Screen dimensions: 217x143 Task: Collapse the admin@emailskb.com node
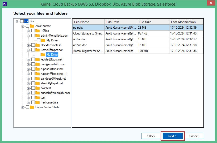coord(28,36)
